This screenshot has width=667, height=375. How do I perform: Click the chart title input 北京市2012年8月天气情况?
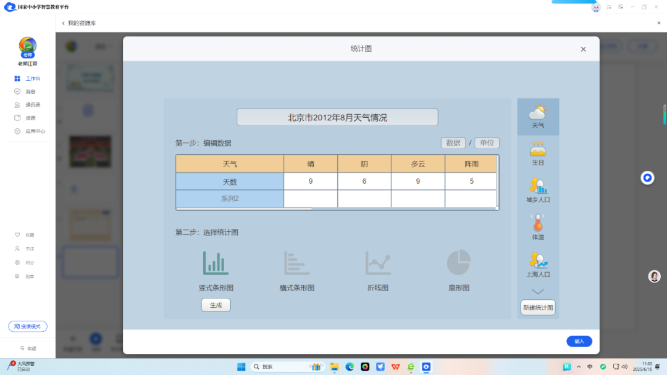[x=337, y=117]
